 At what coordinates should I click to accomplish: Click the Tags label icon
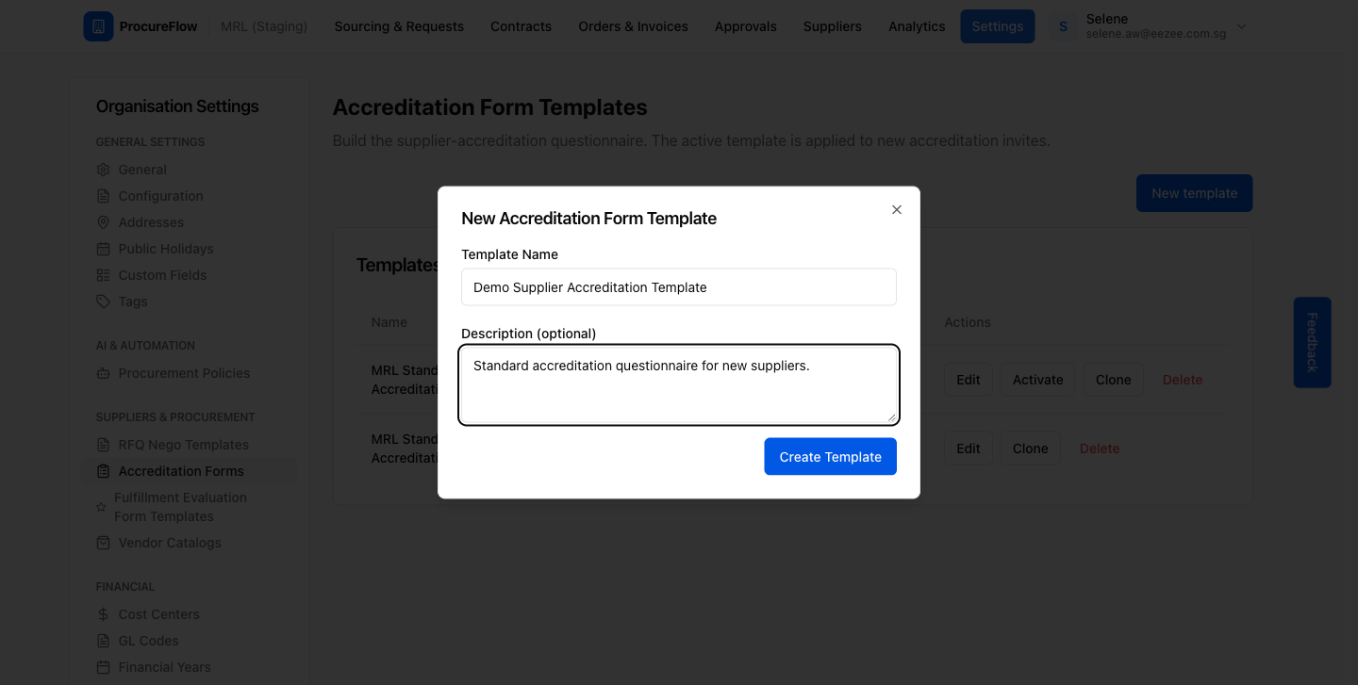click(x=103, y=302)
